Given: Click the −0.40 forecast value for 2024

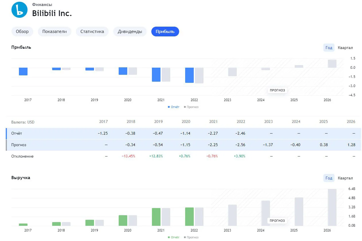Looking at the screenshot, I should pos(295,145).
